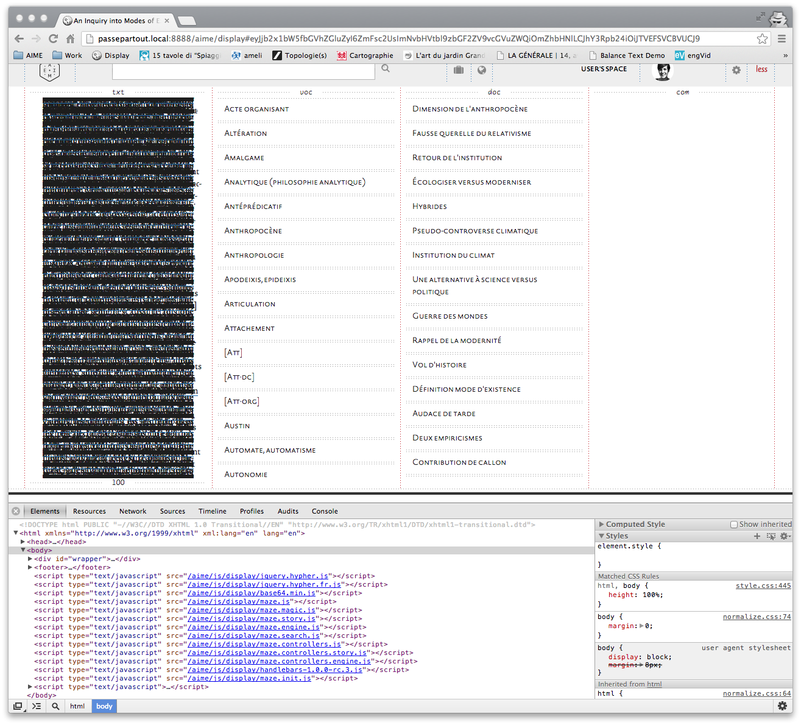Switch to the Timeline tab
Screen dimensions: 801x725
[213, 511]
